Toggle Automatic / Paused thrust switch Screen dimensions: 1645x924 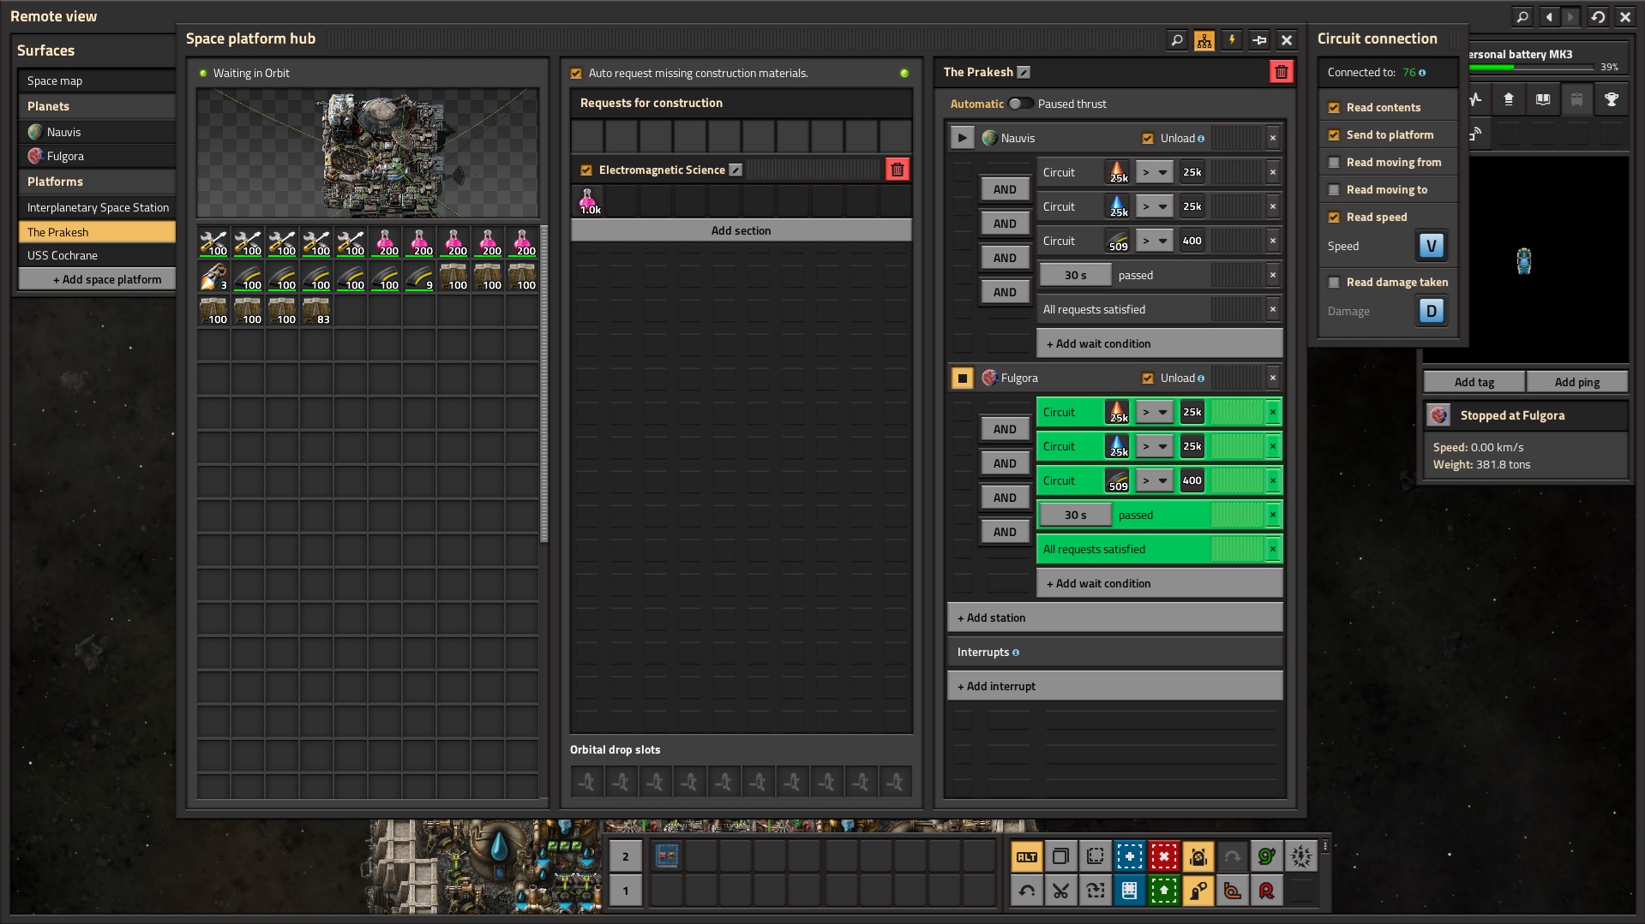(1020, 104)
